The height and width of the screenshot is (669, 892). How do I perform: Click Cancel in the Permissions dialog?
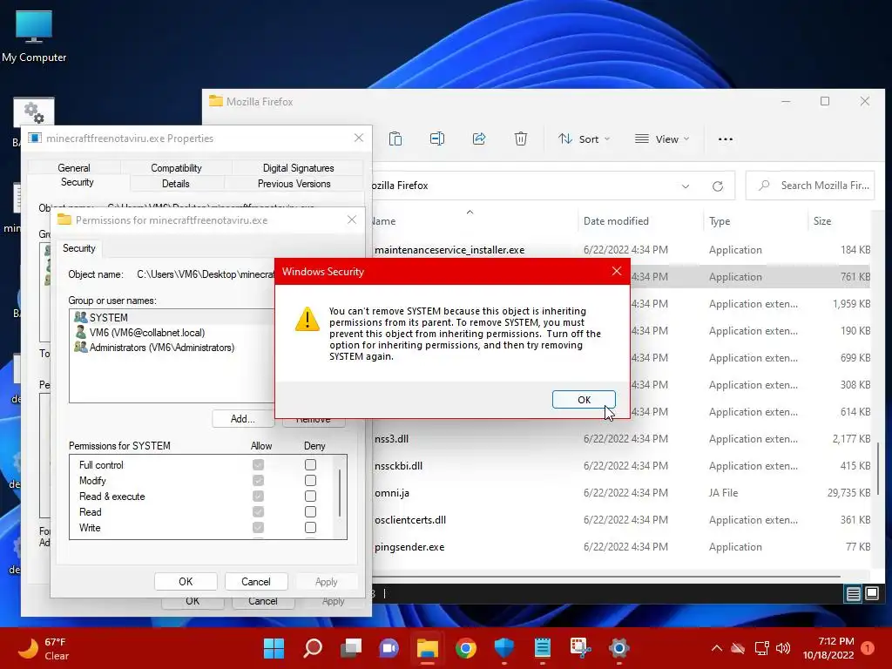256,581
